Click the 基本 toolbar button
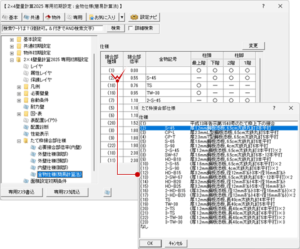The width and height of the screenshot is (300, 249). coord(11,17)
